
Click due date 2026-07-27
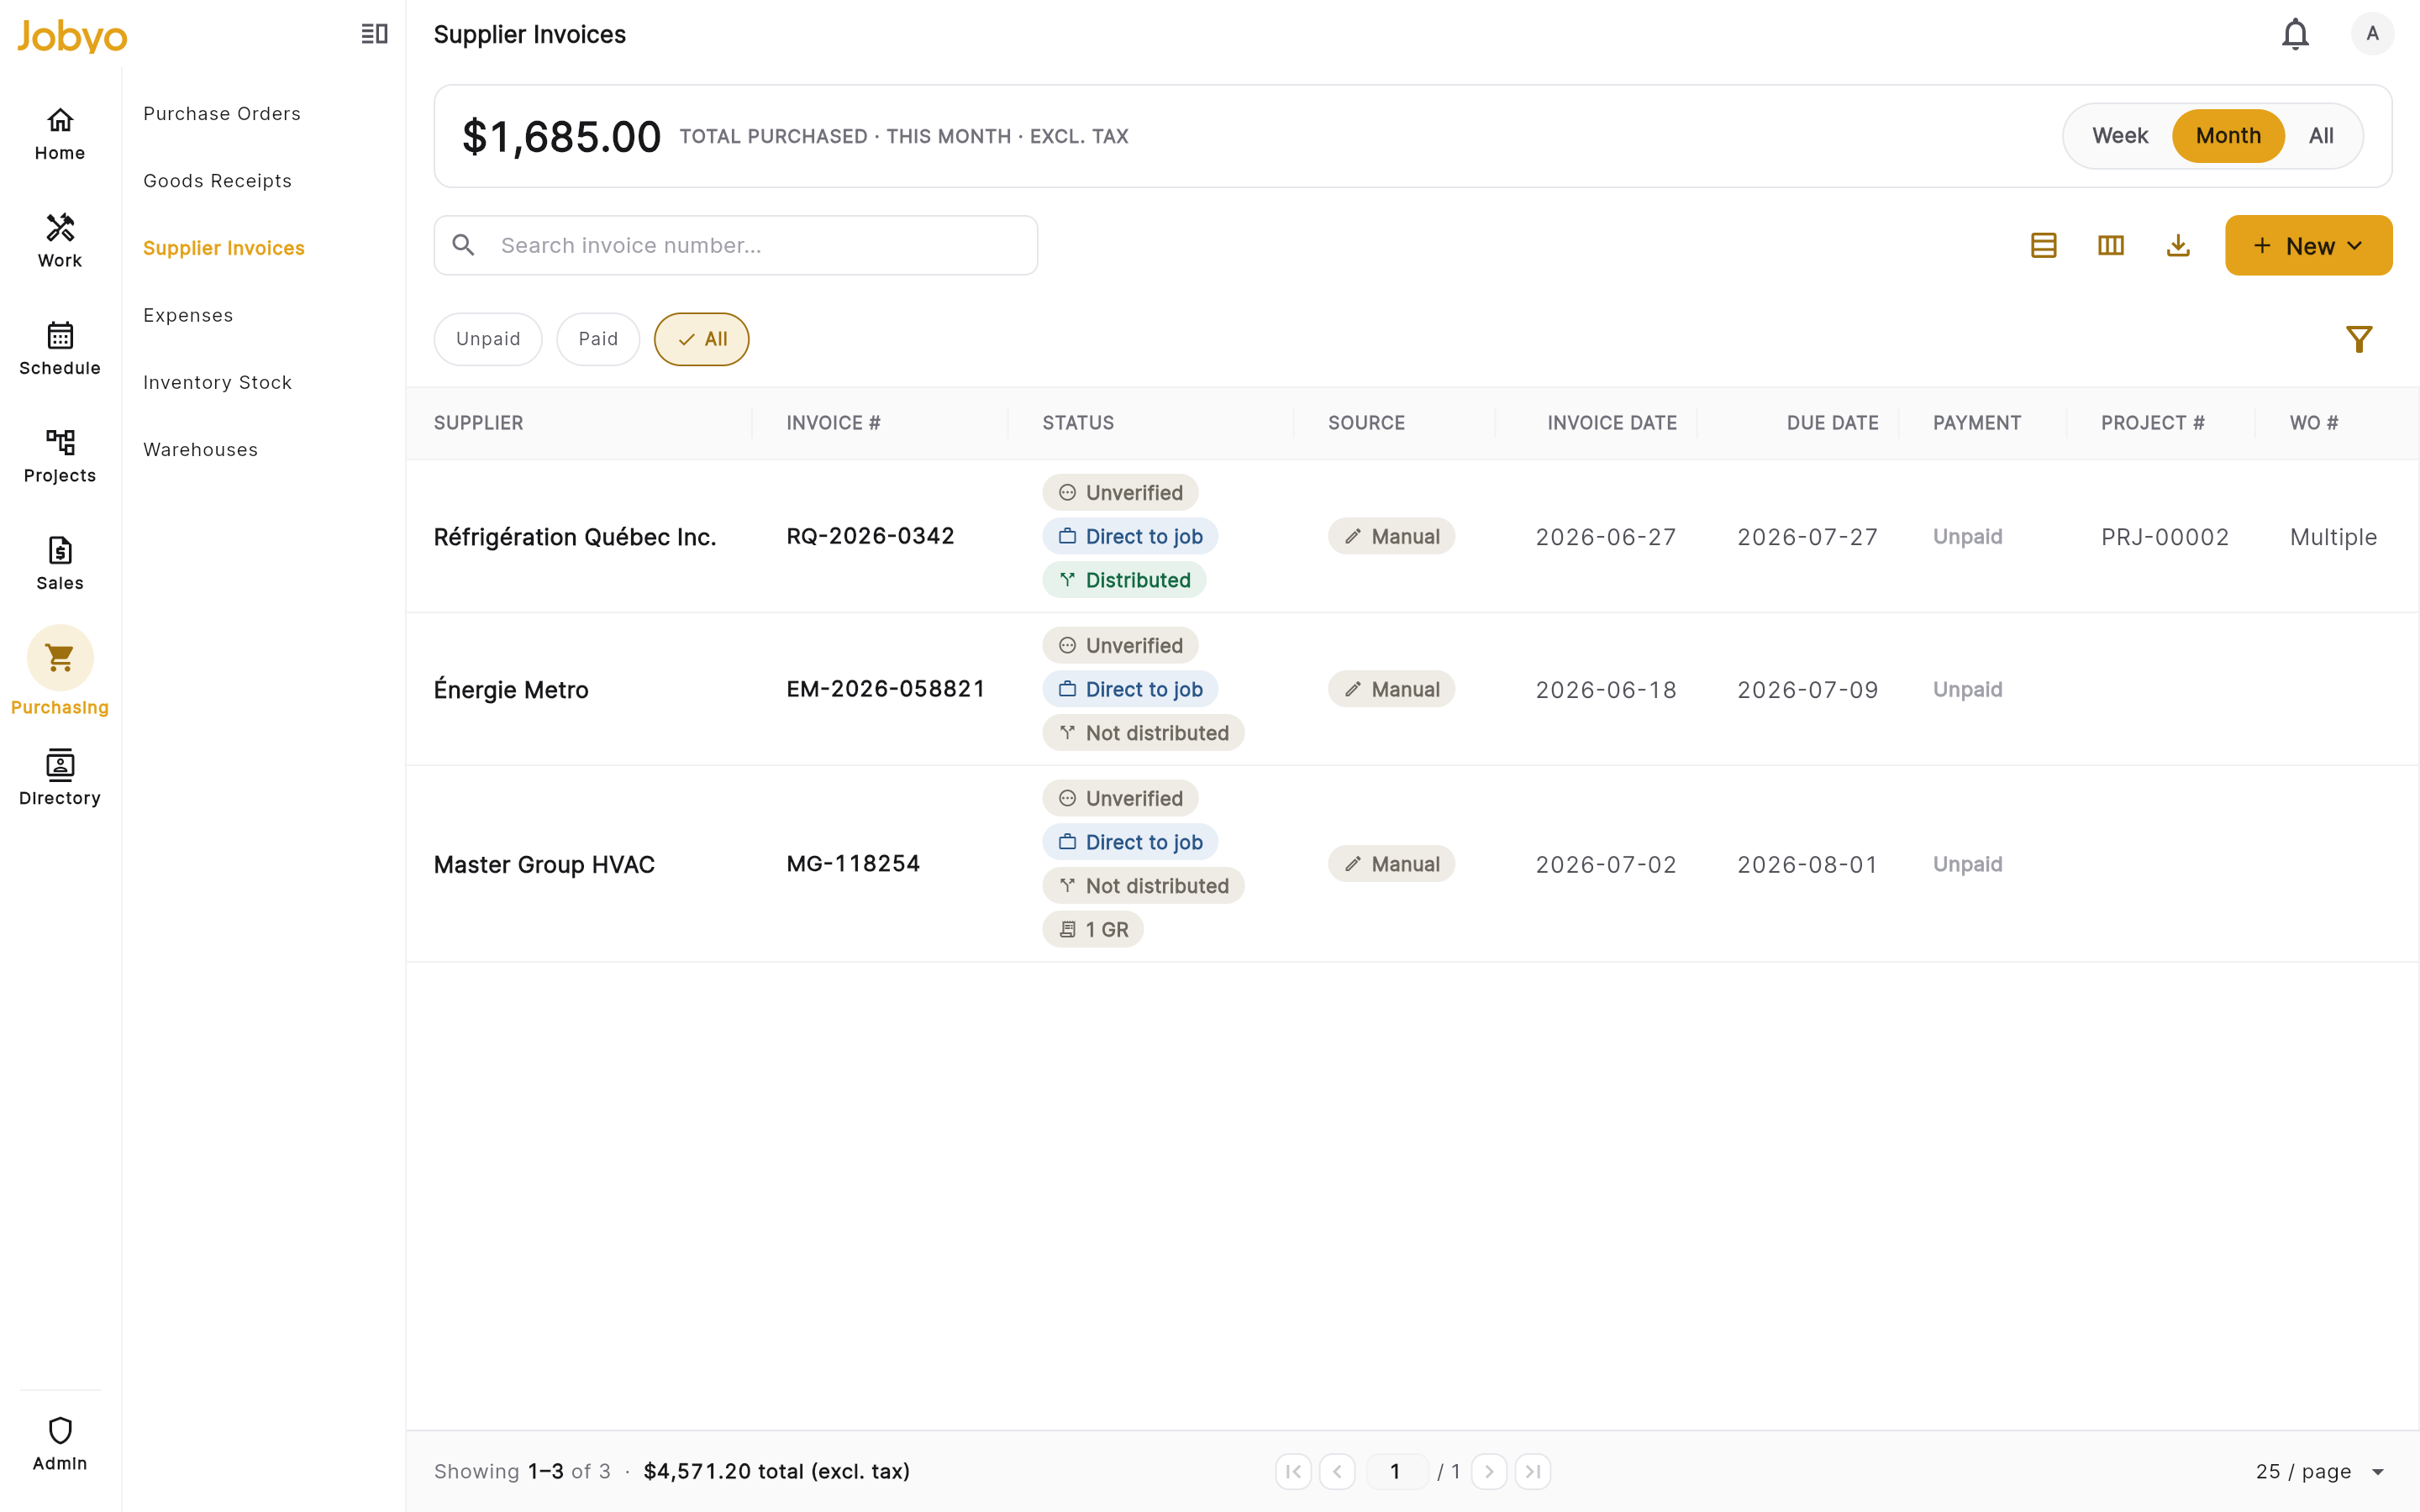click(1807, 537)
